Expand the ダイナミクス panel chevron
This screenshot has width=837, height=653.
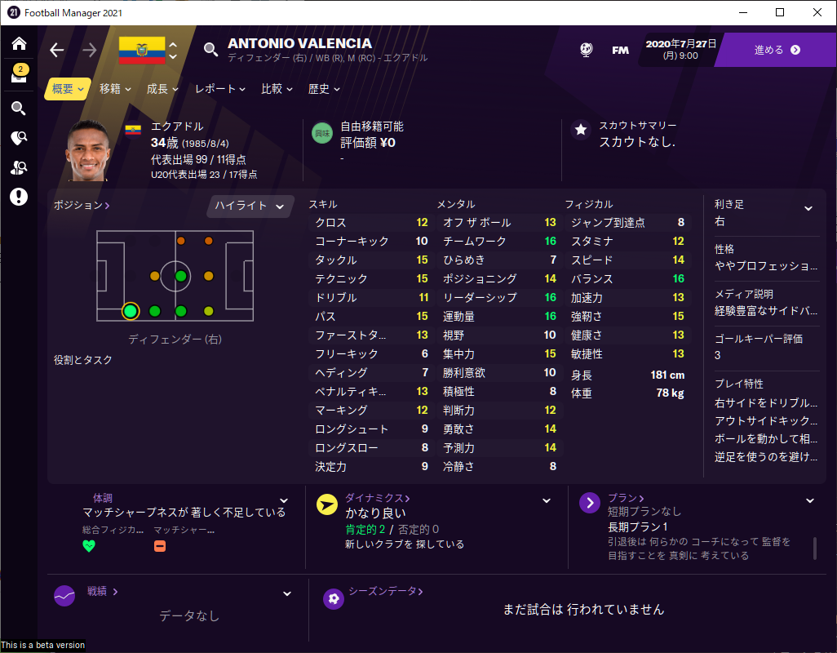(547, 501)
